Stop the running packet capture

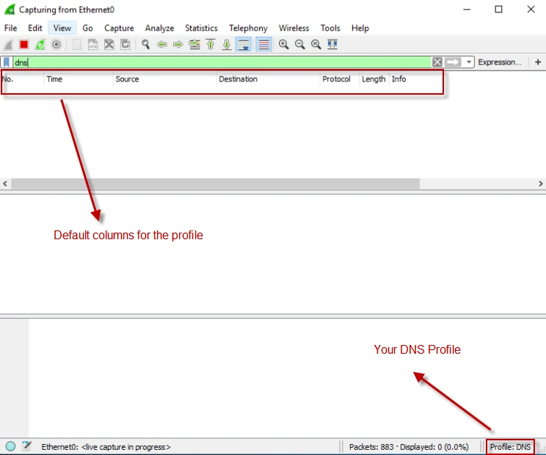point(23,45)
